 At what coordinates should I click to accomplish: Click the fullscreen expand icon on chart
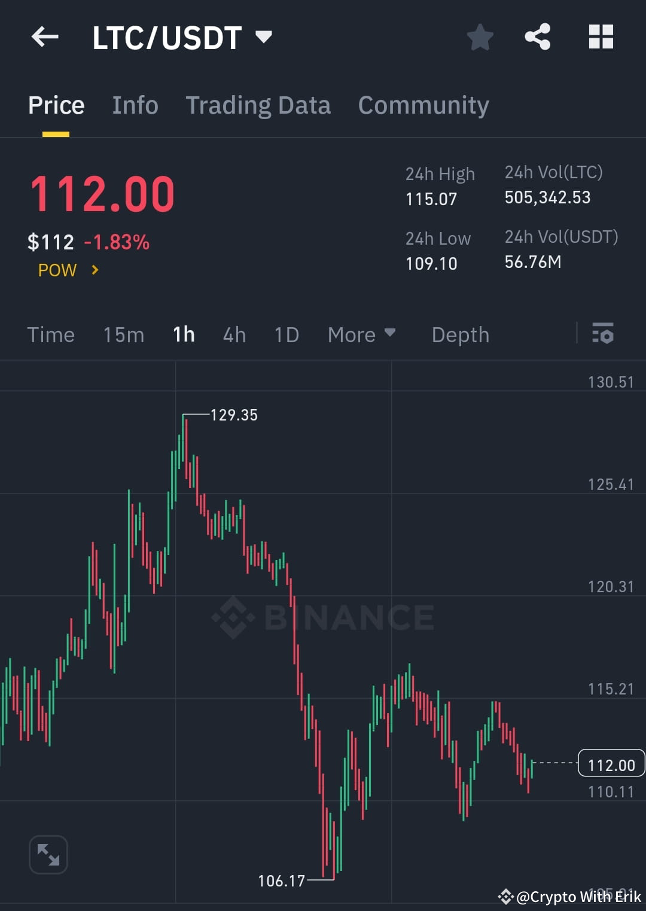click(48, 854)
